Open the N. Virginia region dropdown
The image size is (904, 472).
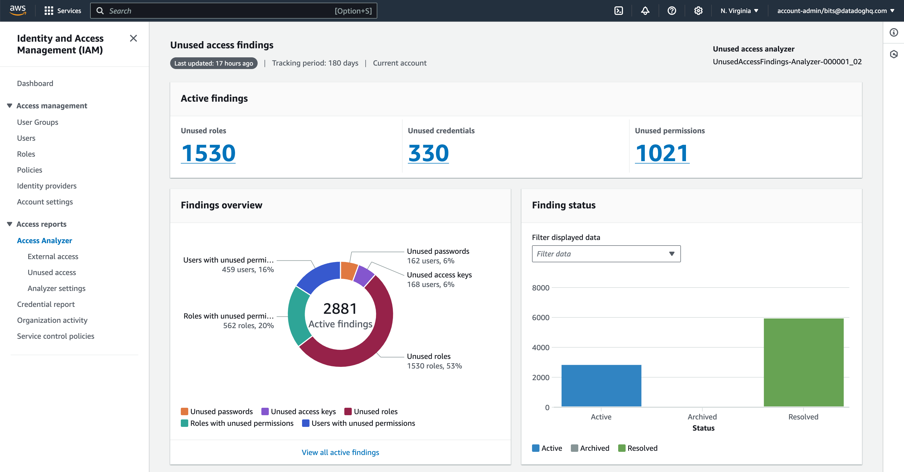point(739,11)
